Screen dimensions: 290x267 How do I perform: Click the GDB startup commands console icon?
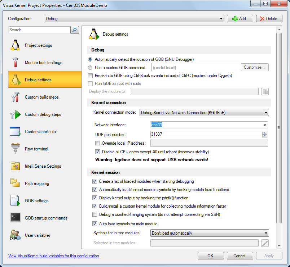[16, 218]
